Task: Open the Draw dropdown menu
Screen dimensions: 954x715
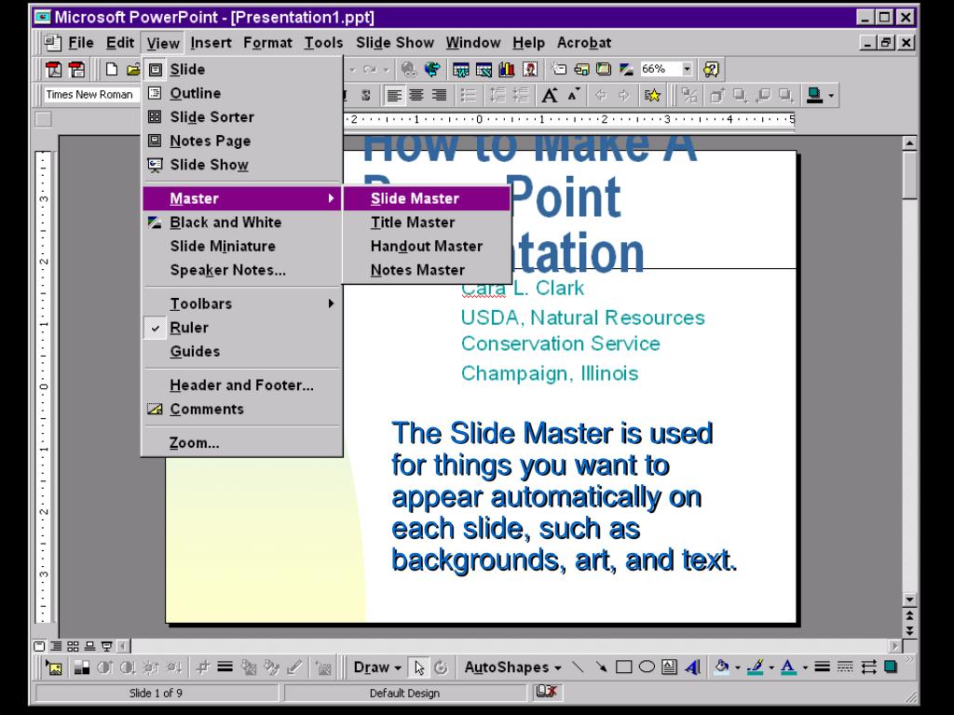Action: [x=377, y=668]
